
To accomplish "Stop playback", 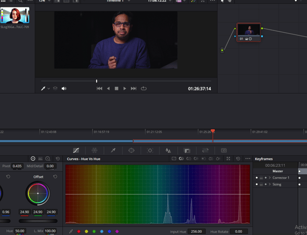I will click(x=117, y=89).
